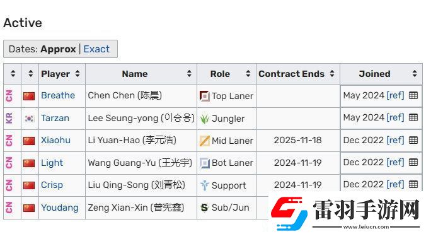Screen dimensions: 426x234
Task: Open the ref link in Light's Joined cell
Action: point(395,162)
